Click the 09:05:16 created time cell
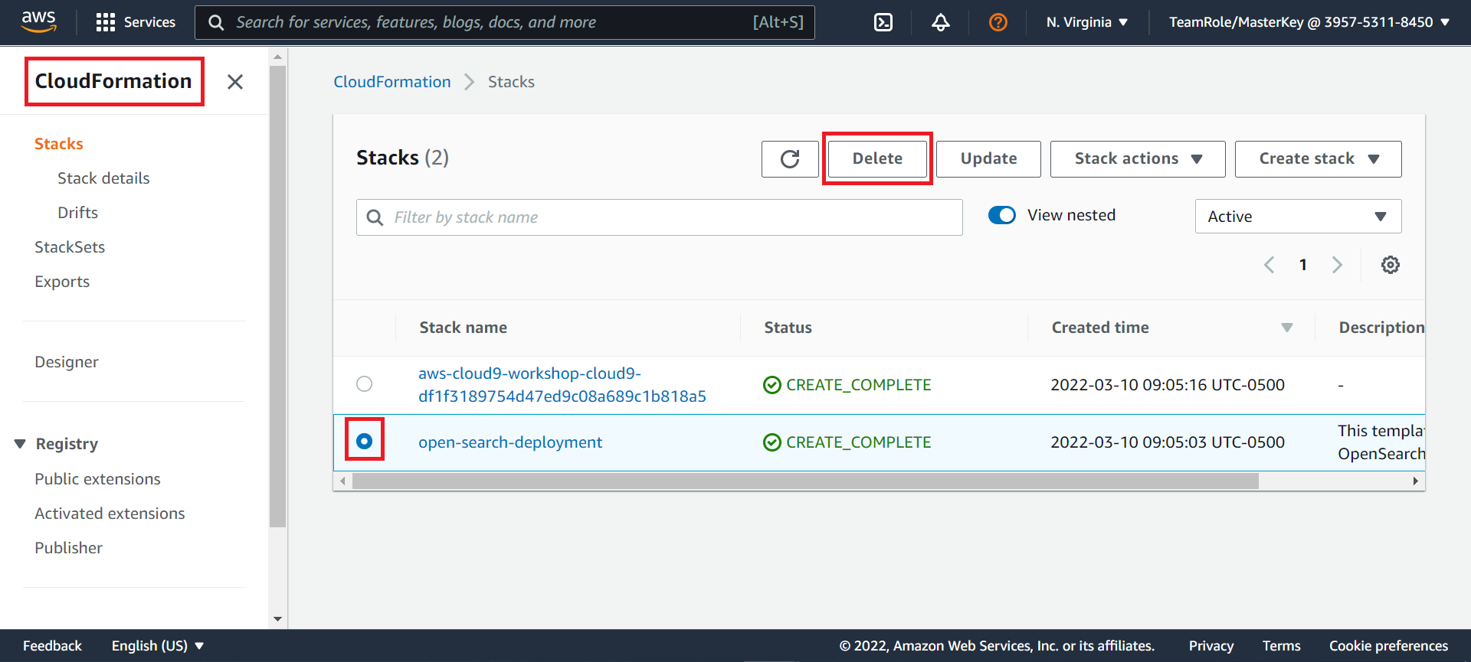Viewport: 1471px width, 662px height. (1168, 385)
